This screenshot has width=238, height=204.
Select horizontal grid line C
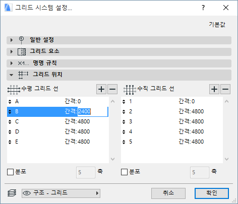click(x=58, y=122)
